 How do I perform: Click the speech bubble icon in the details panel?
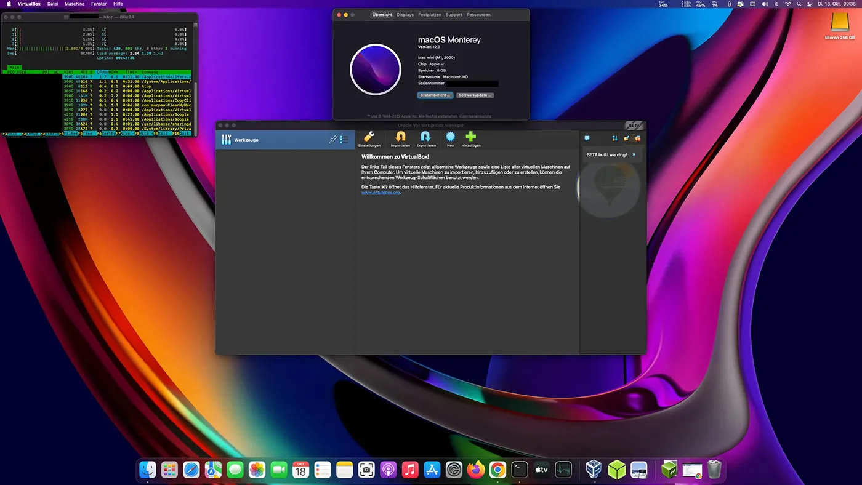coord(588,138)
